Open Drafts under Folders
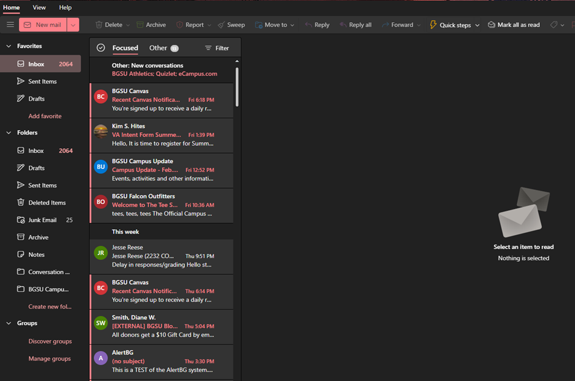Screen dimensions: 575x381 (41, 168)
